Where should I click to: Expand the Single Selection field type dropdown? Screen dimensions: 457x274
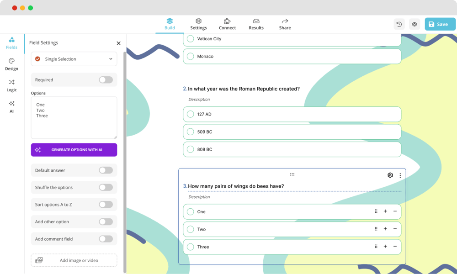(x=74, y=59)
